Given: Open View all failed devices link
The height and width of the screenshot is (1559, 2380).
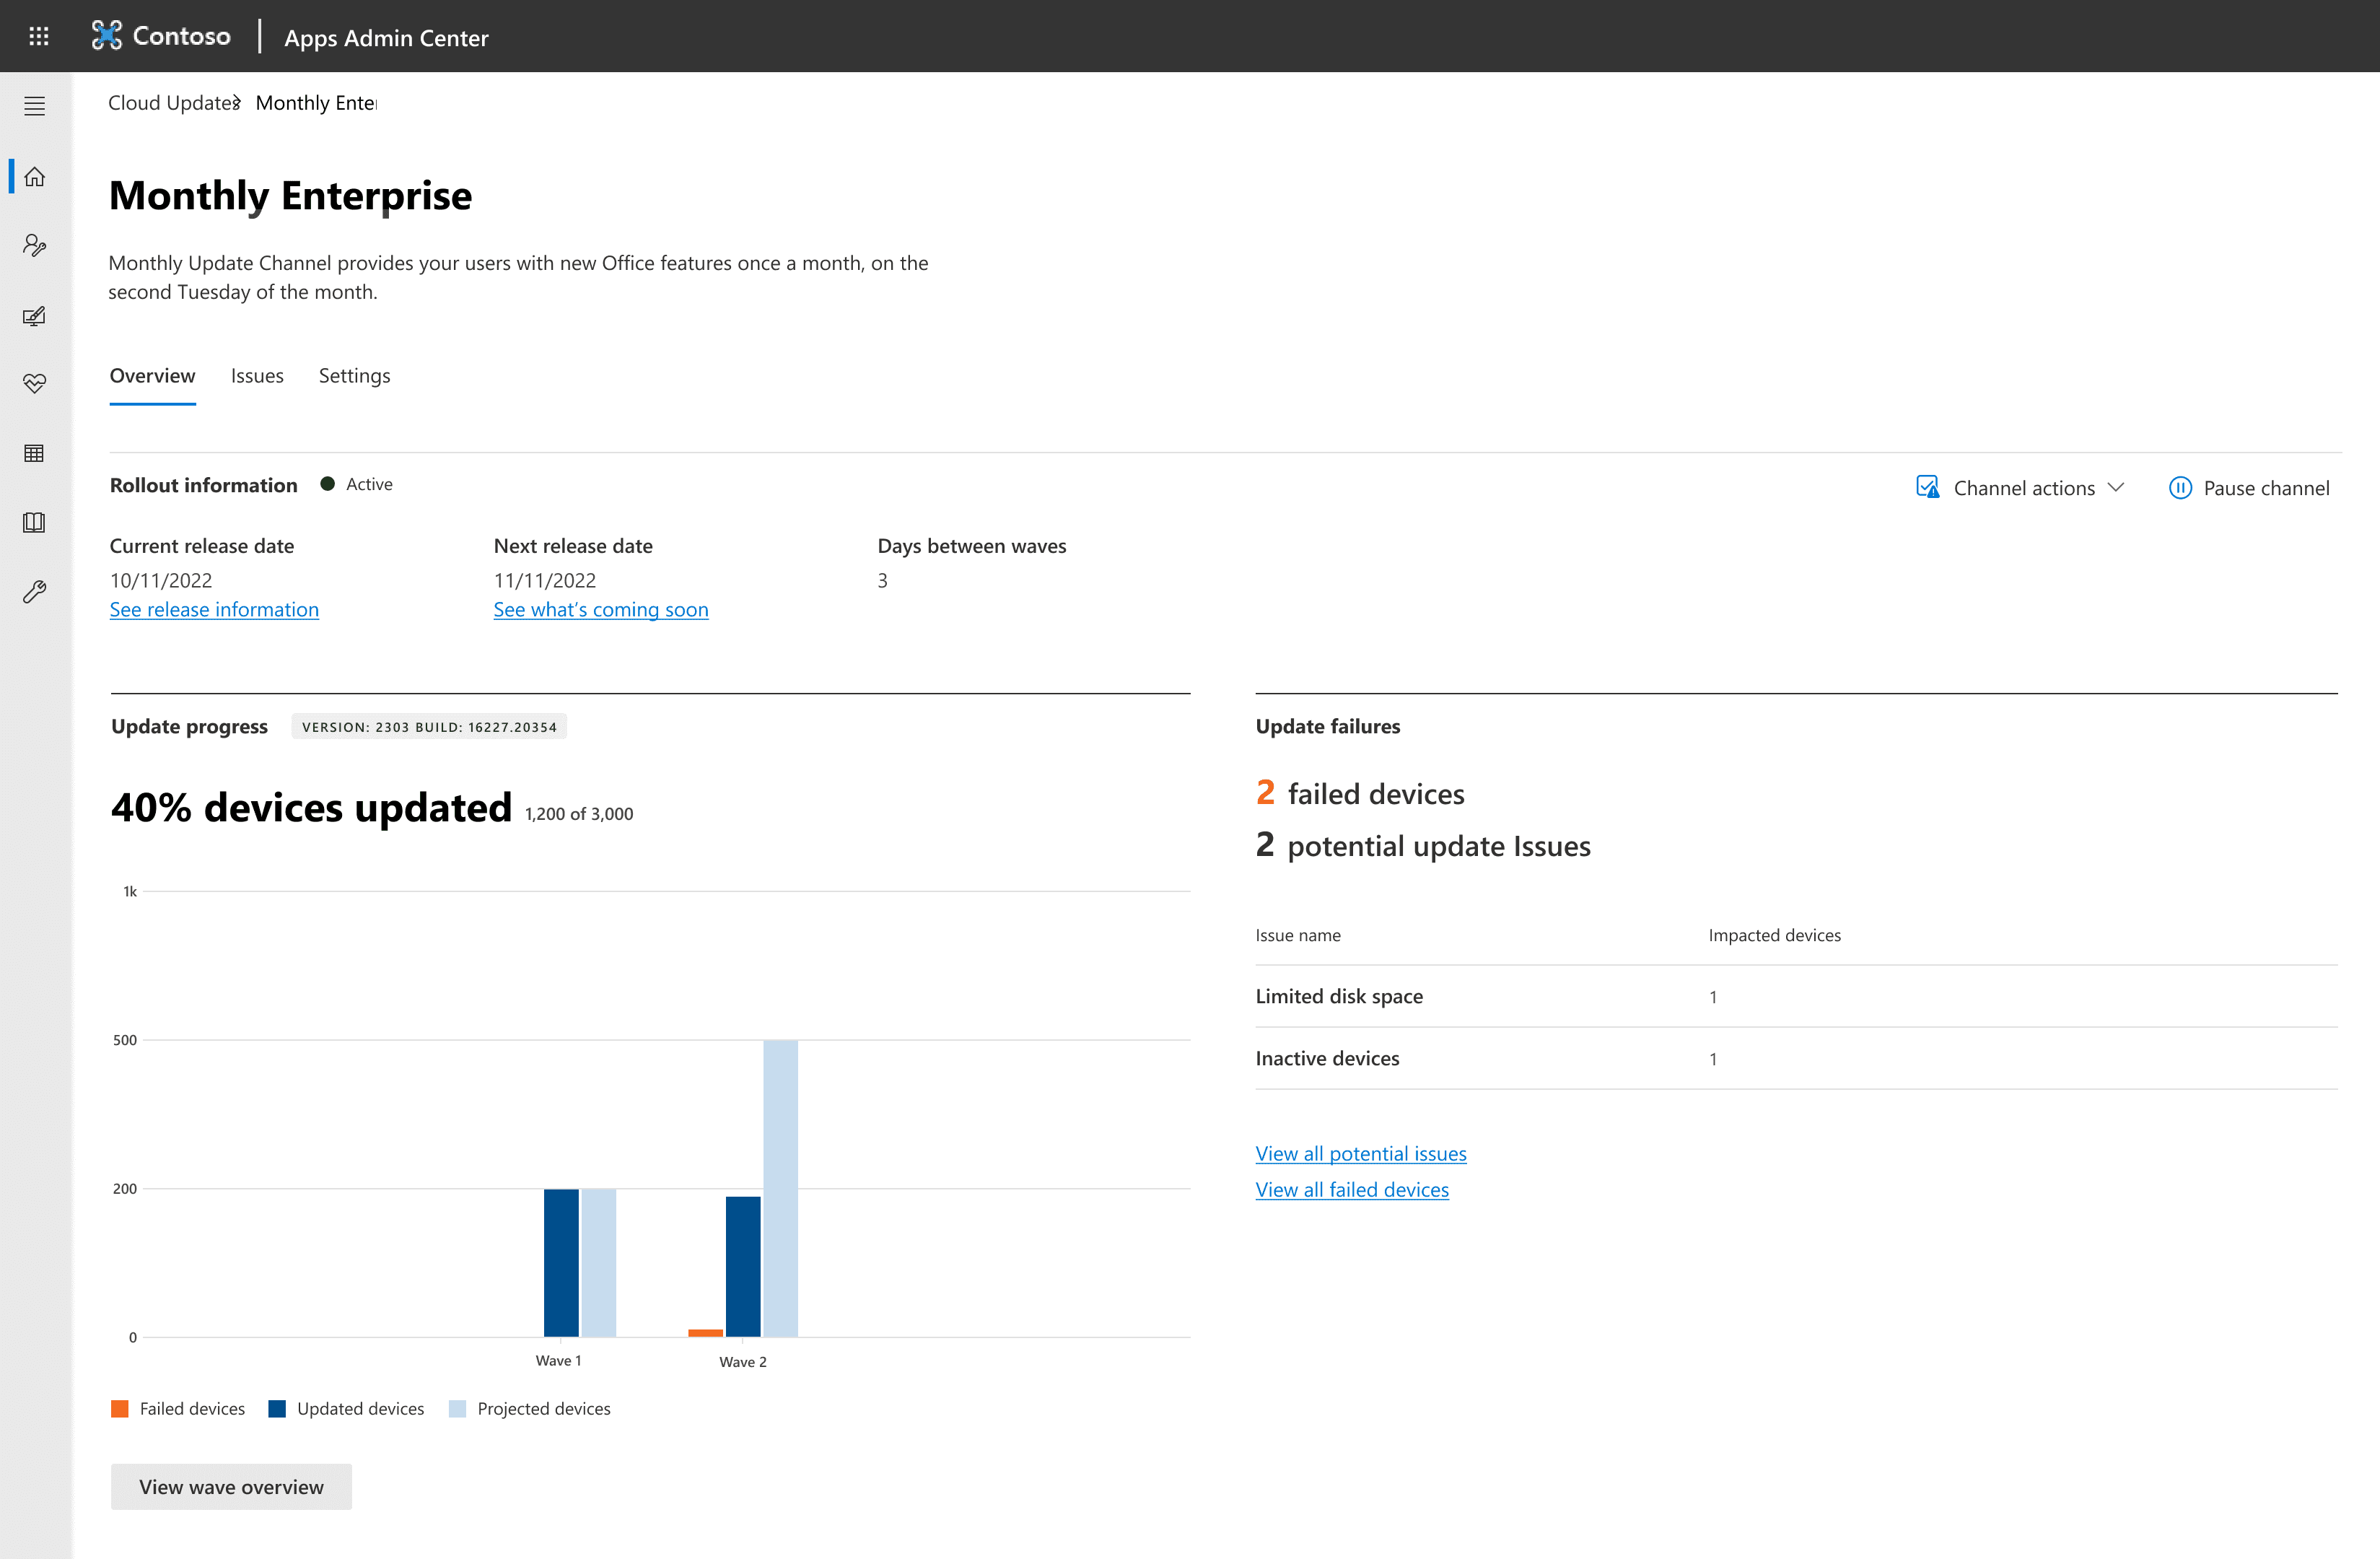Looking at the screenshot, I should tap(1351, 1190).
